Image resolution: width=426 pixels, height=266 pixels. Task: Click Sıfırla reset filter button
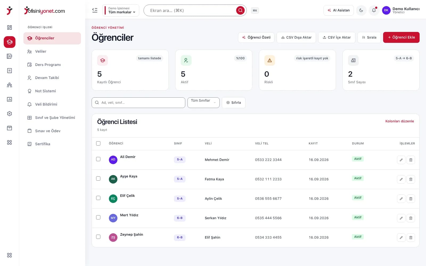pyautogui.click(x=234, y=103)
